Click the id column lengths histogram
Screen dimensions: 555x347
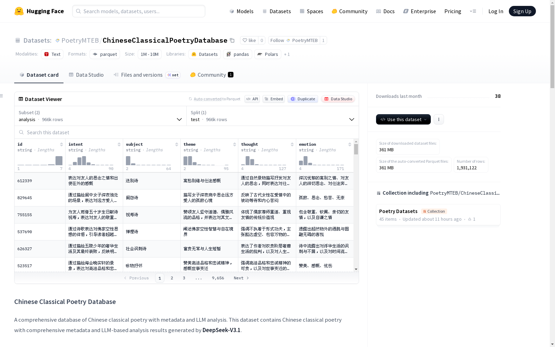40,161
